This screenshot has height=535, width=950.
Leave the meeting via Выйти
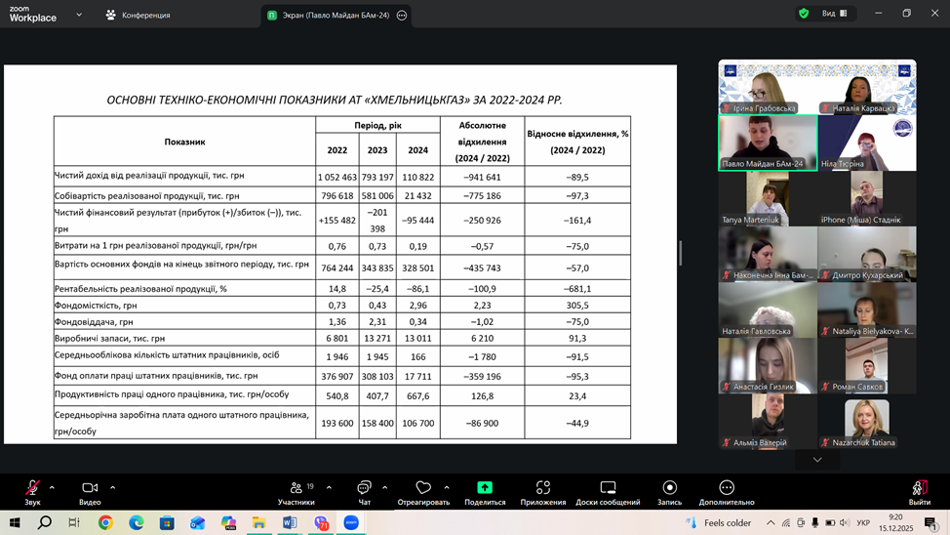(x=919, y=488)
